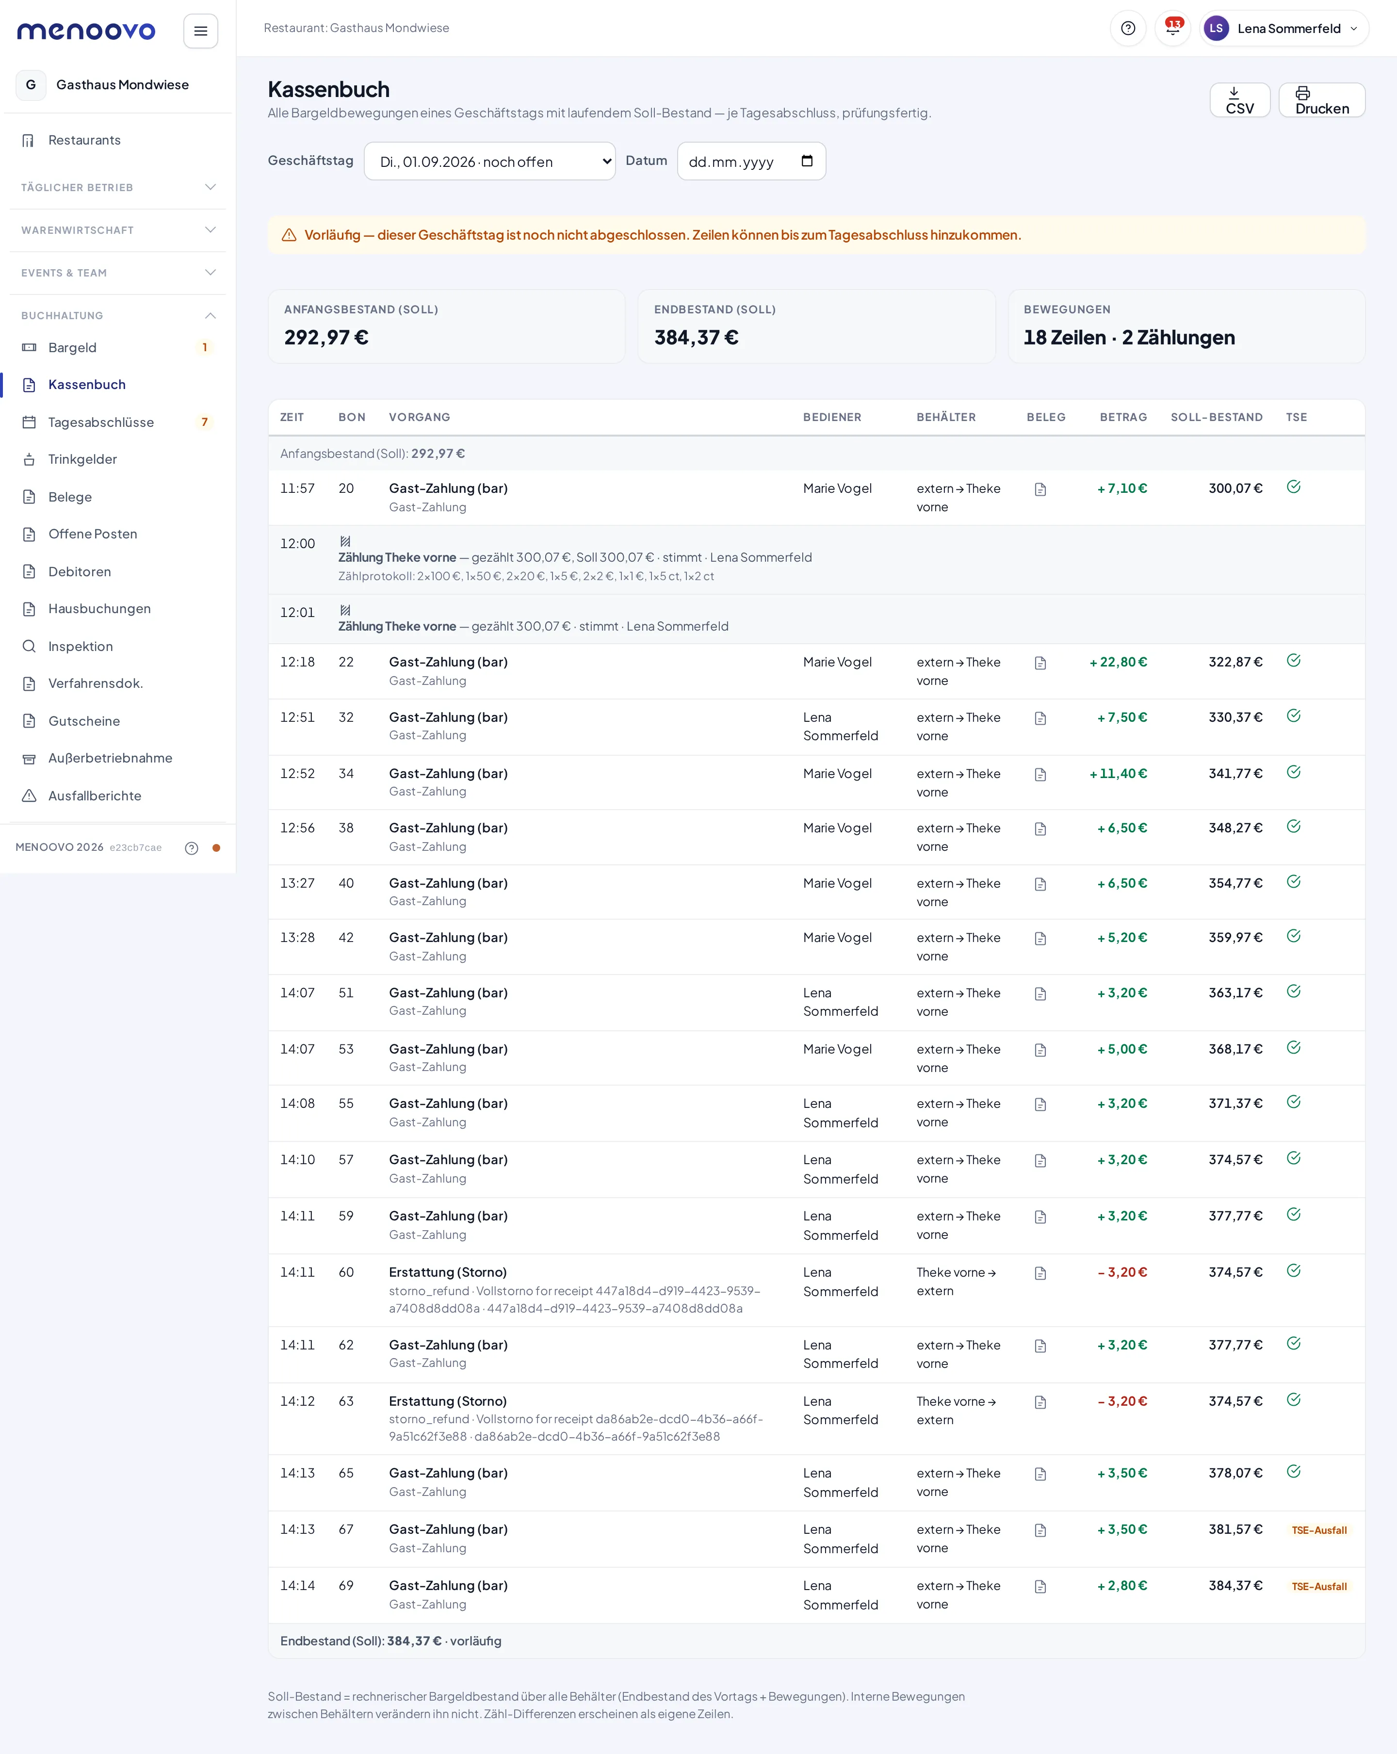Click TSE verified checkmark for Bon 65

1294,1472
